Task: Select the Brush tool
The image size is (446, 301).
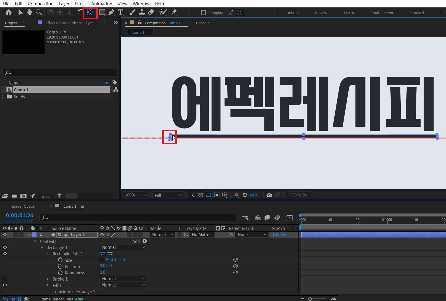Action: pyautogui.click(x=132, y=12)
